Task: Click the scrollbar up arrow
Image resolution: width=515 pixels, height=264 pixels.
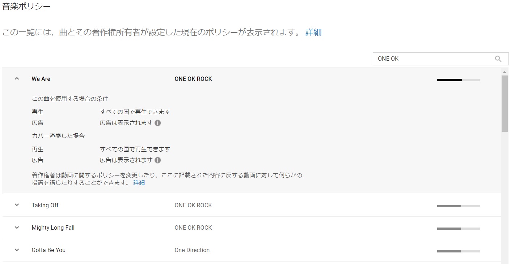Action: pos(505,72)
